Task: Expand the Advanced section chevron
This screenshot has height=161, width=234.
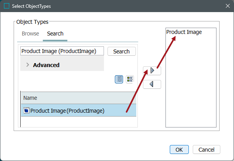Action: 27,65
